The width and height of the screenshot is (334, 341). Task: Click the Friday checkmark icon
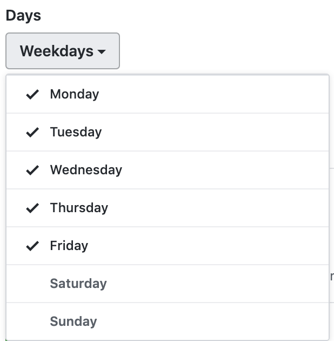pos(32,246)
